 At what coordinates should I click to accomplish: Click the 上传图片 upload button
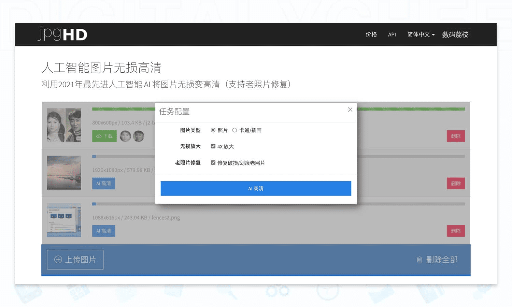coord(75,260)
